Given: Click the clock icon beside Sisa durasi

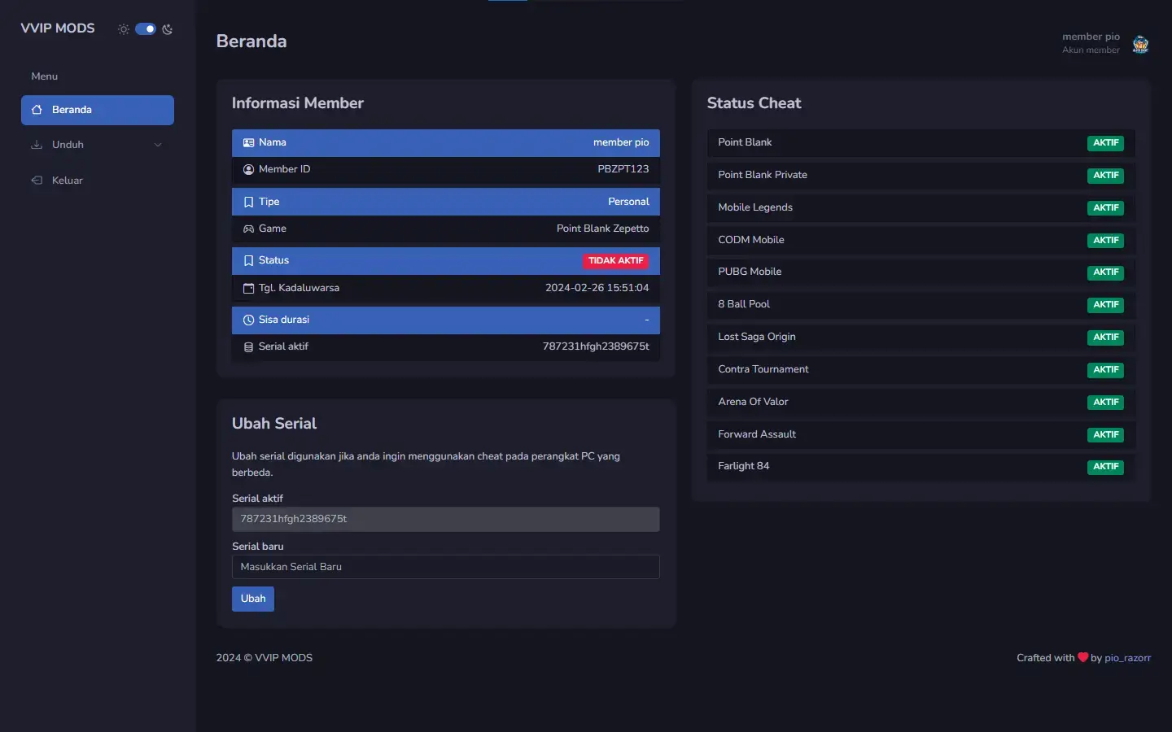Looking at the screenshot, I should pos(248,320).
